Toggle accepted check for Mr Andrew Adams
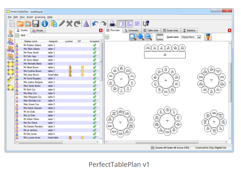Viewport: 241px width, 172px height. 95,45
